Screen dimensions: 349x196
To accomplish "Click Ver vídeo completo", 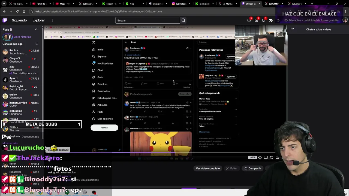I will (208, 169).
